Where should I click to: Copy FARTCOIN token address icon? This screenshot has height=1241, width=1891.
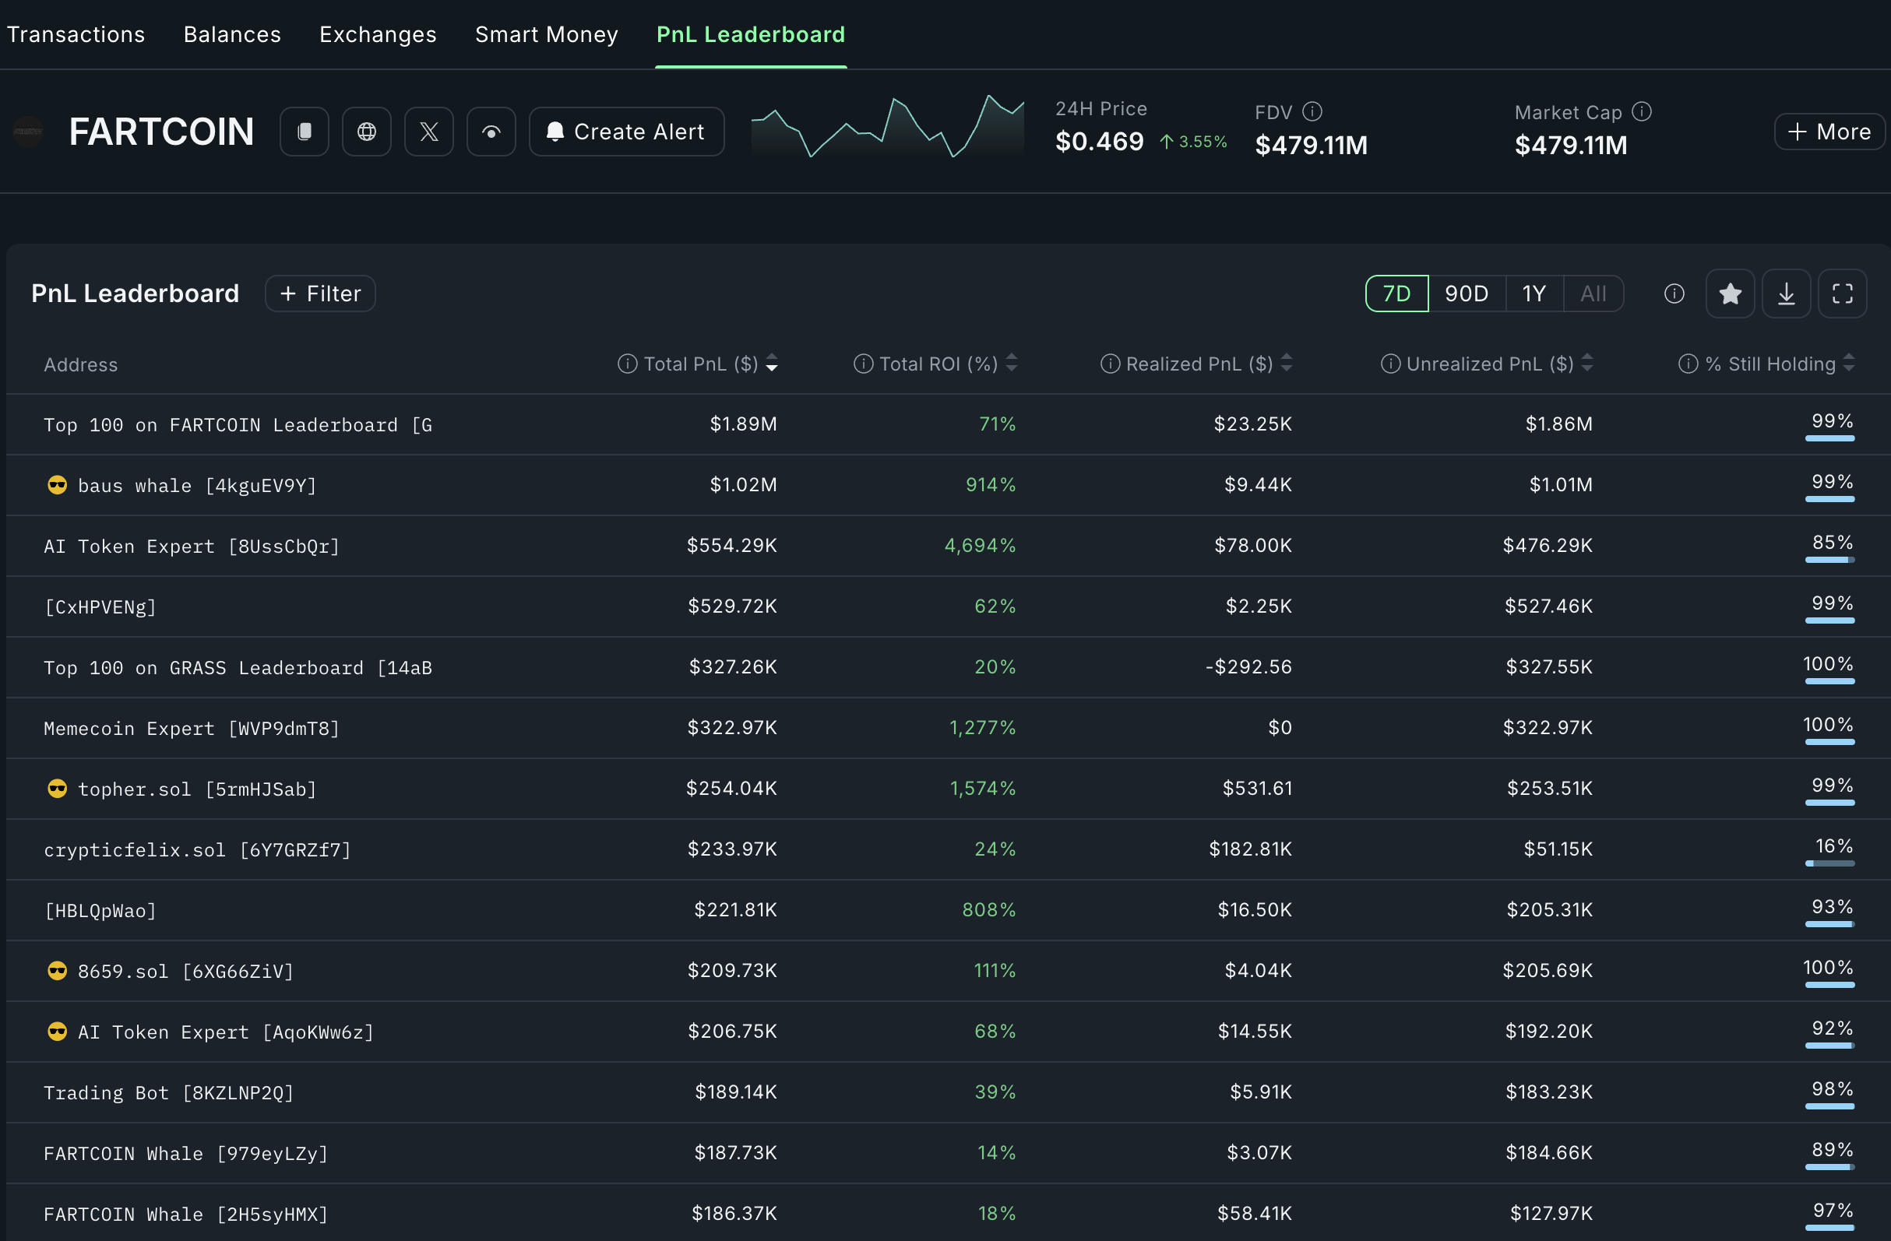coord(305,132)
